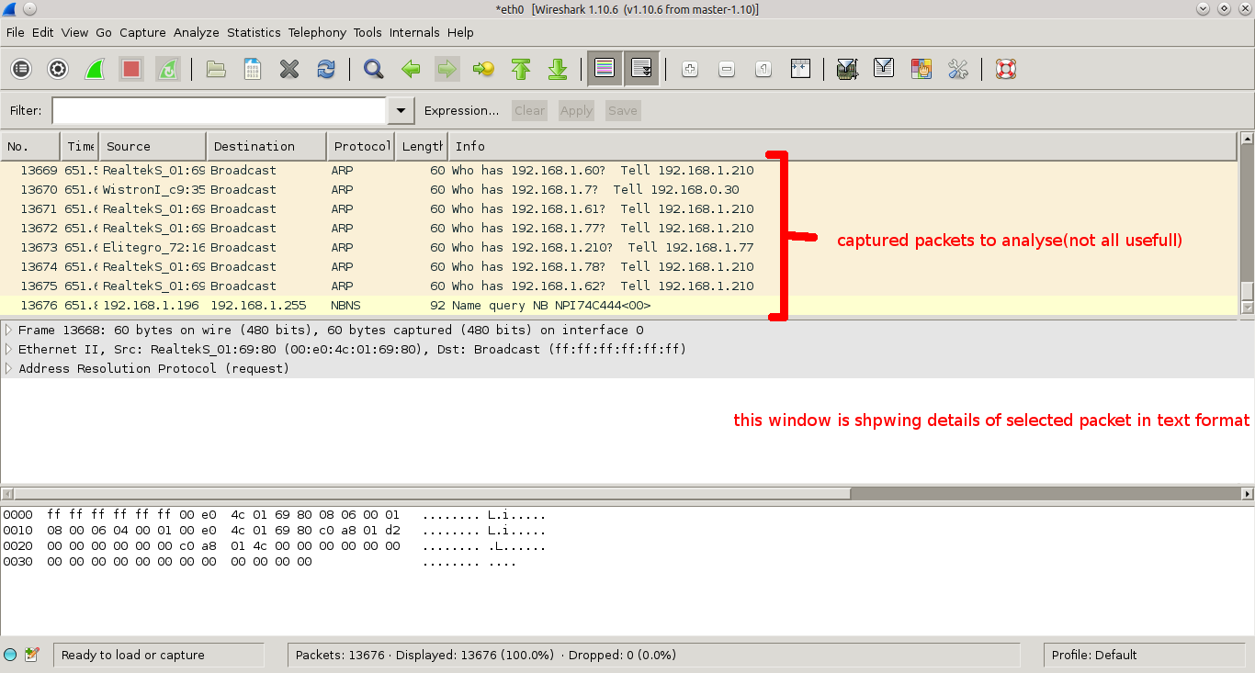
Task: Click the filter Save button
Action: coord(622,110)
